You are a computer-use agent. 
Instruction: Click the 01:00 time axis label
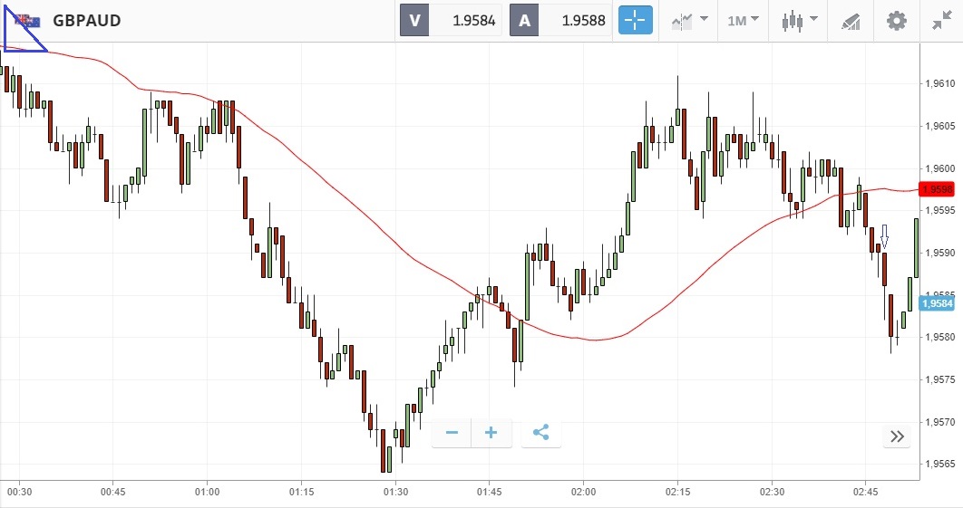[x=207, y=492]
